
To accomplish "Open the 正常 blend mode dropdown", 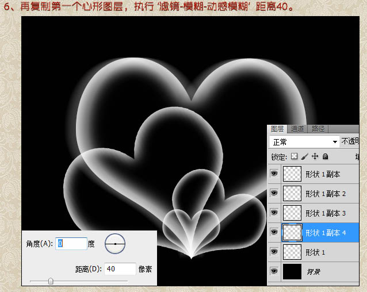I will click(304, 141).
